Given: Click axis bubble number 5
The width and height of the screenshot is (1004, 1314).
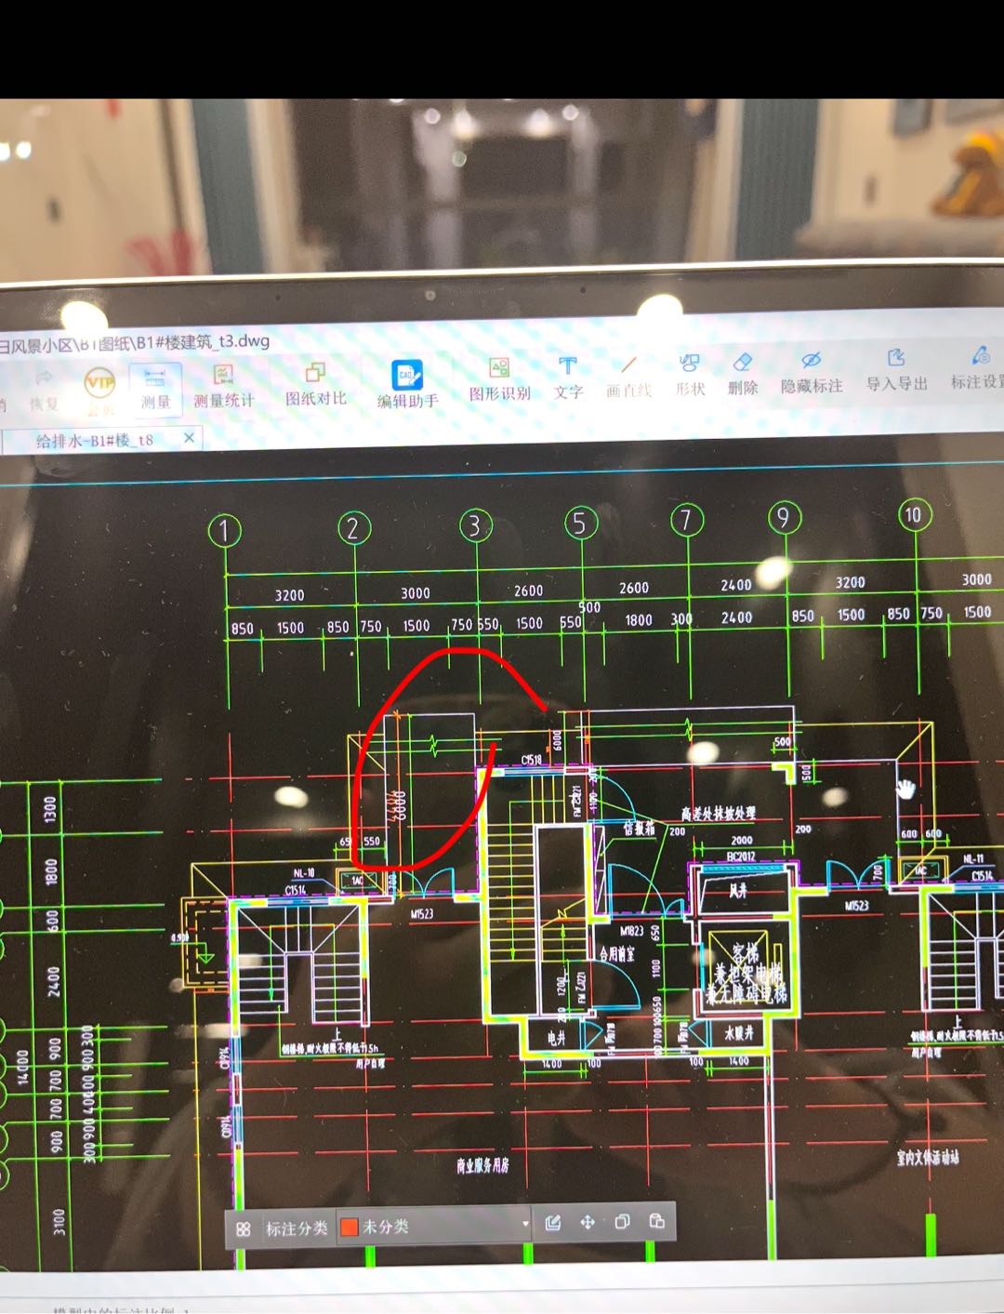Looking at the screenshot, I should (581, 523).
